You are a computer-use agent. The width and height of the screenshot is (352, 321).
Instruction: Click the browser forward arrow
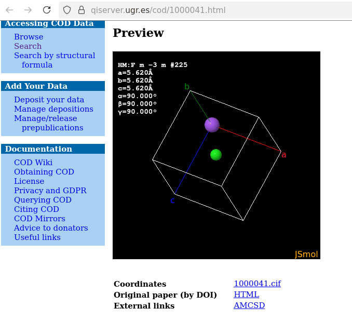[28, 10]
